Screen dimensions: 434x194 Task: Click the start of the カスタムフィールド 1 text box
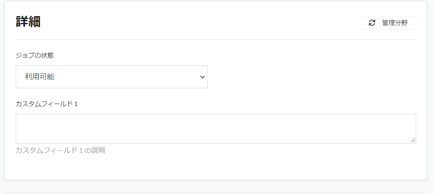click(20, 118)
